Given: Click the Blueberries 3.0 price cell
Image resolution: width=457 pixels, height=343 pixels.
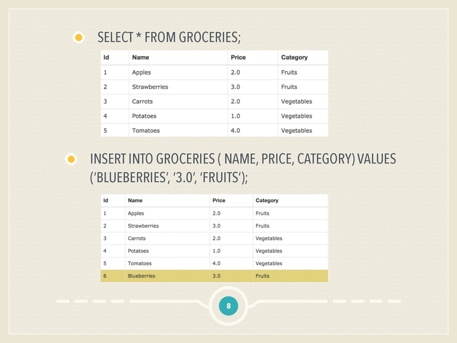Looking at the screenshot, I should 216,276.
